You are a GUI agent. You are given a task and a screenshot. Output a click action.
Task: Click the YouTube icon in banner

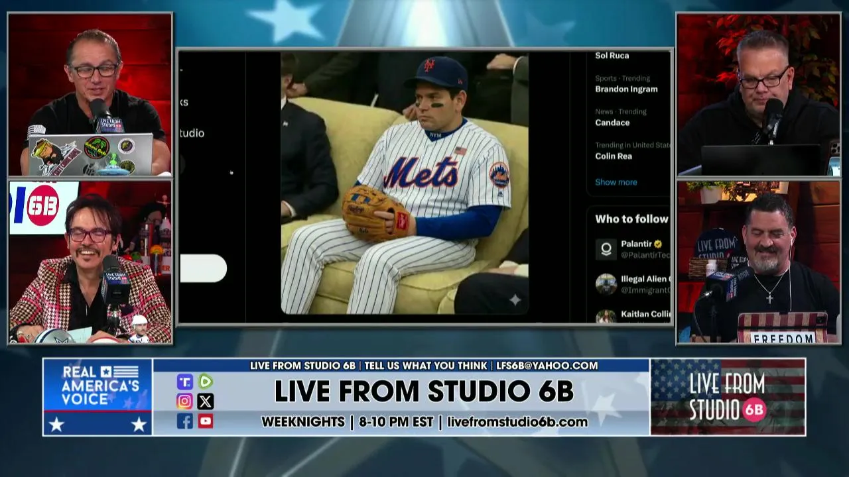point(206,421)
